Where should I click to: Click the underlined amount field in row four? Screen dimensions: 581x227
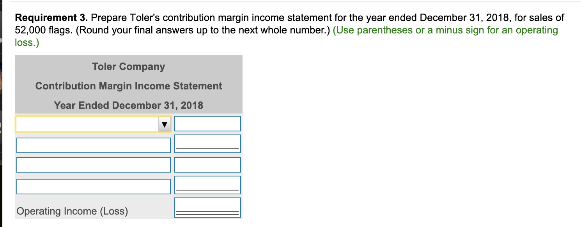click(207, 184)
